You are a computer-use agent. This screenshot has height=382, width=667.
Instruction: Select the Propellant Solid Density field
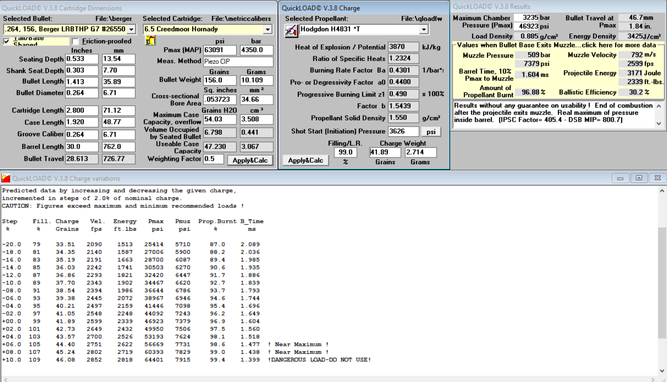[403, 118]
